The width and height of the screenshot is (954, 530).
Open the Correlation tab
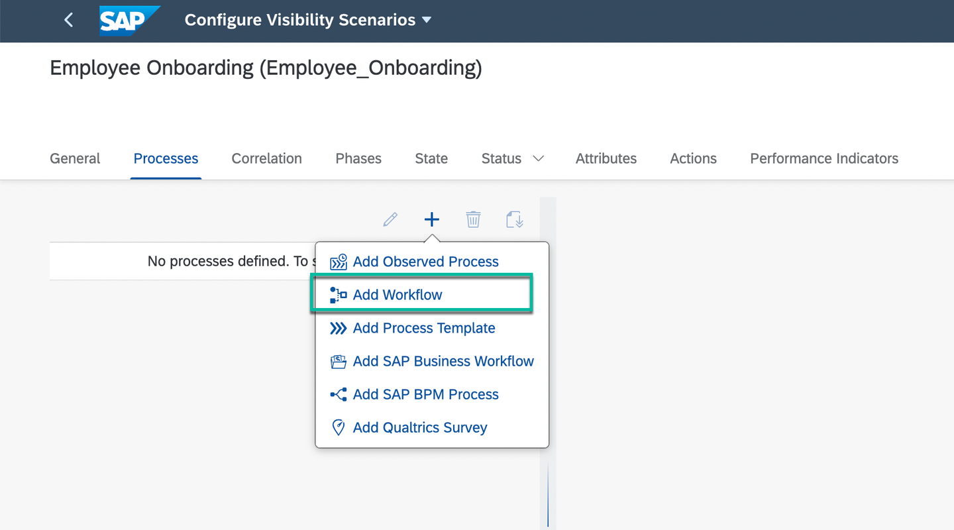point(266,158)
